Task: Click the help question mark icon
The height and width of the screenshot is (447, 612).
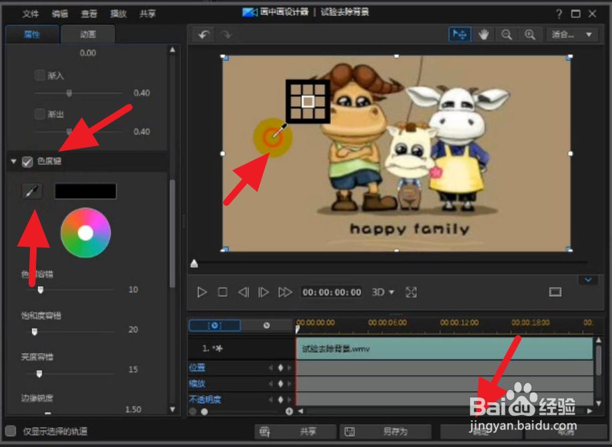Action: coord(559,14)
